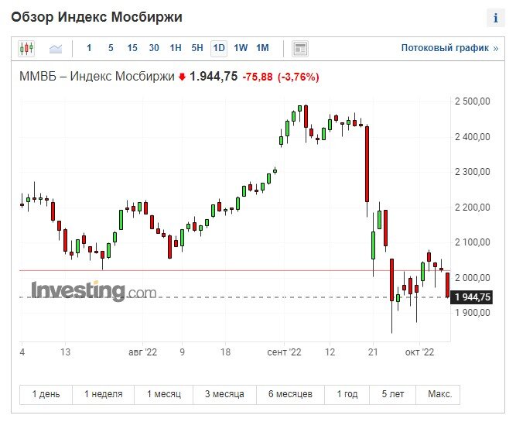Open the Потоковый график link

449,48
